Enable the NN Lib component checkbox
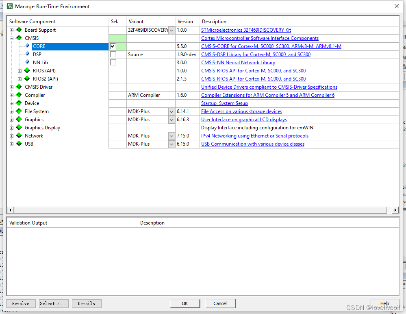This screenshot has width=406, height=314. coord(113,63)
